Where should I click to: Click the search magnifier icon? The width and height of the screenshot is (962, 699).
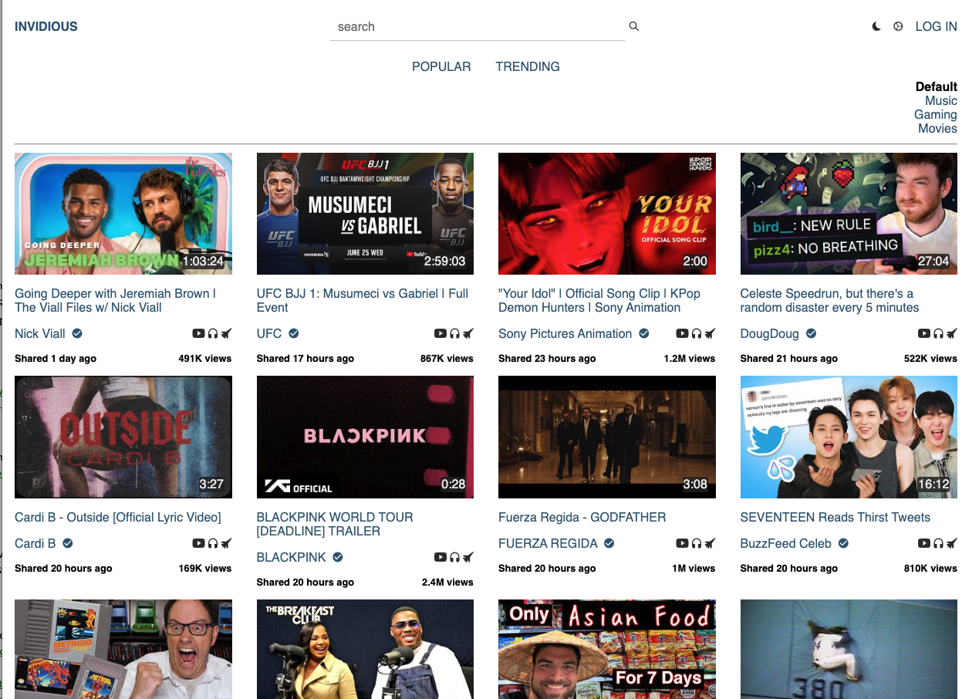[x=634, y=26]
